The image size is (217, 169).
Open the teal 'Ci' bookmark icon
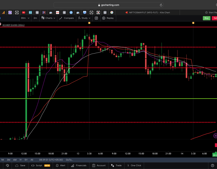[30, 13]
